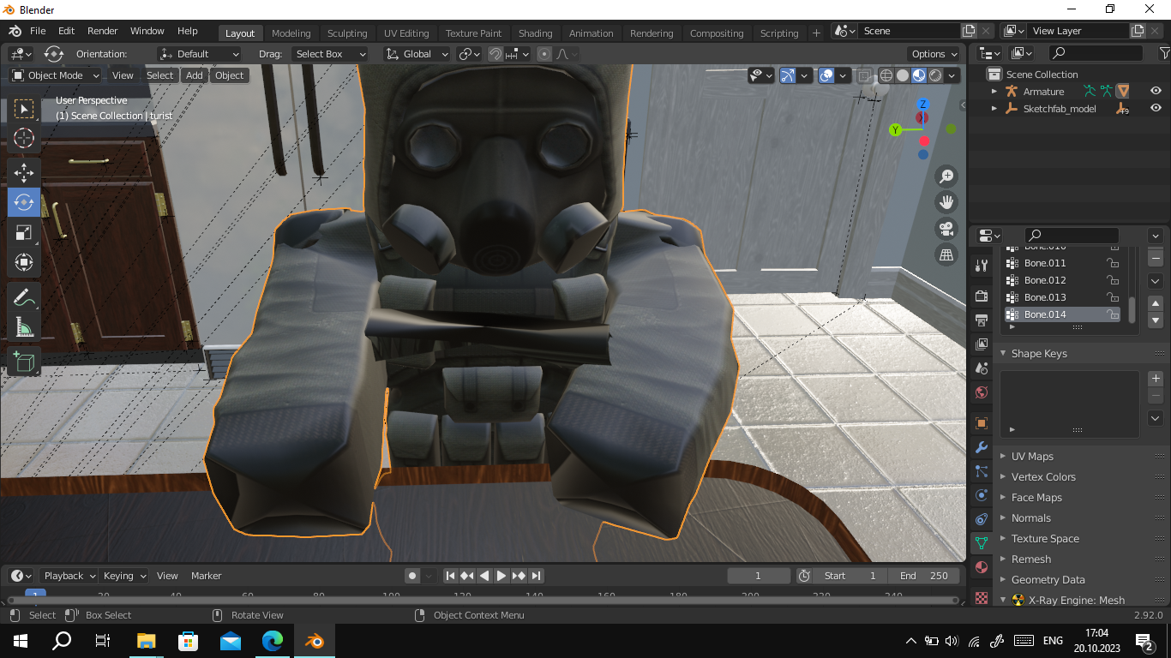Image resolution: width=1171 pixels, height=658 pixels.
Task: Open the Playback dropdown in timeline
Action: pyautogui.click(x=69, y=576)
